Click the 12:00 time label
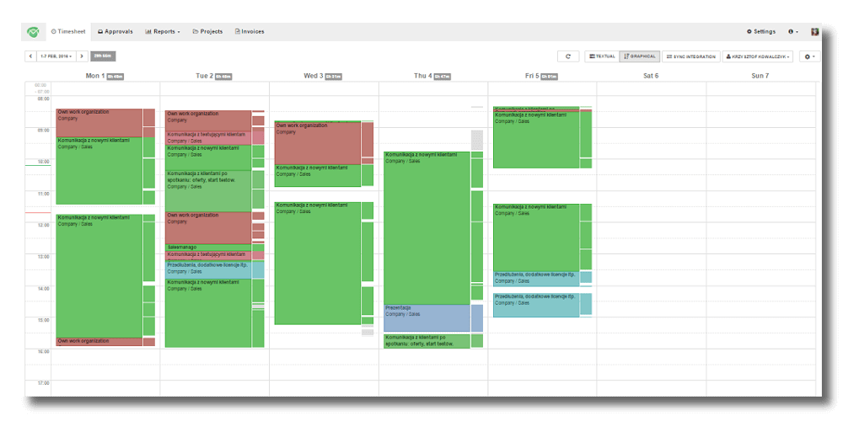The width and height of the screenshot is (843, 421). 43,225
